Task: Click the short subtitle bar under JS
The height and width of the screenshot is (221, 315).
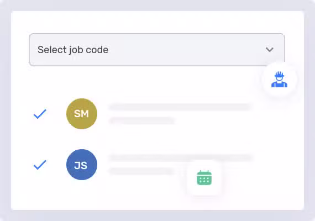Action: click(142, 171)
